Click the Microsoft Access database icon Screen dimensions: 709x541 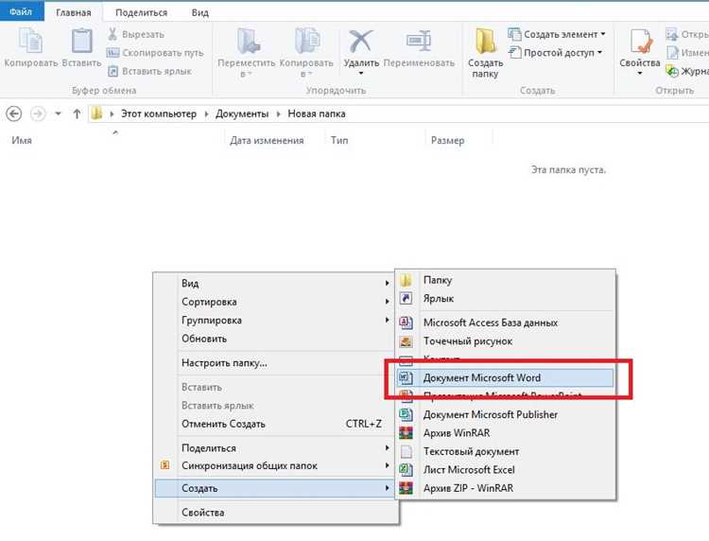[406, 323]
